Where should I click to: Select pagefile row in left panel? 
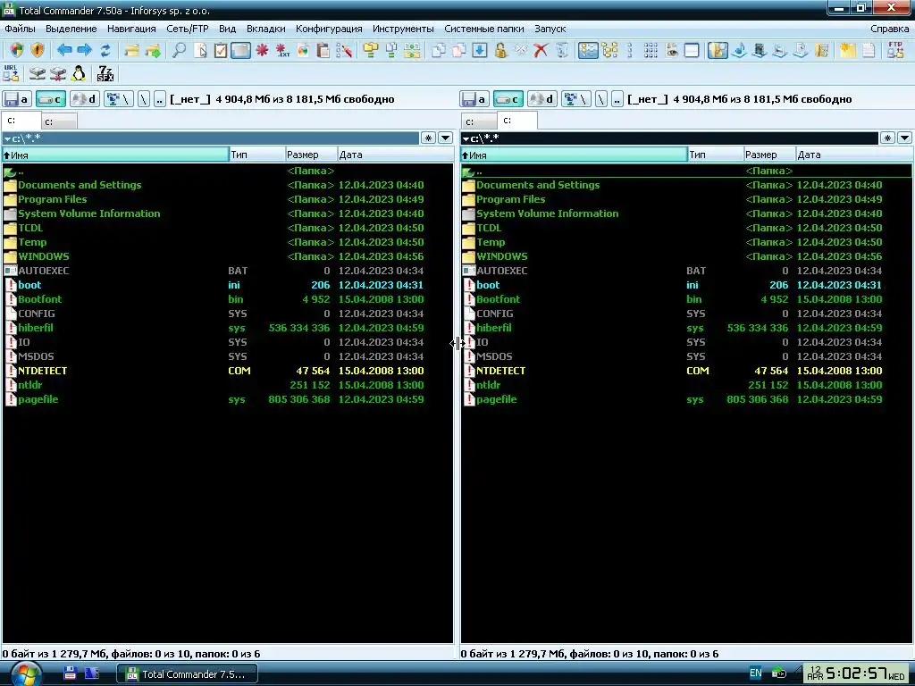(227, 399)
